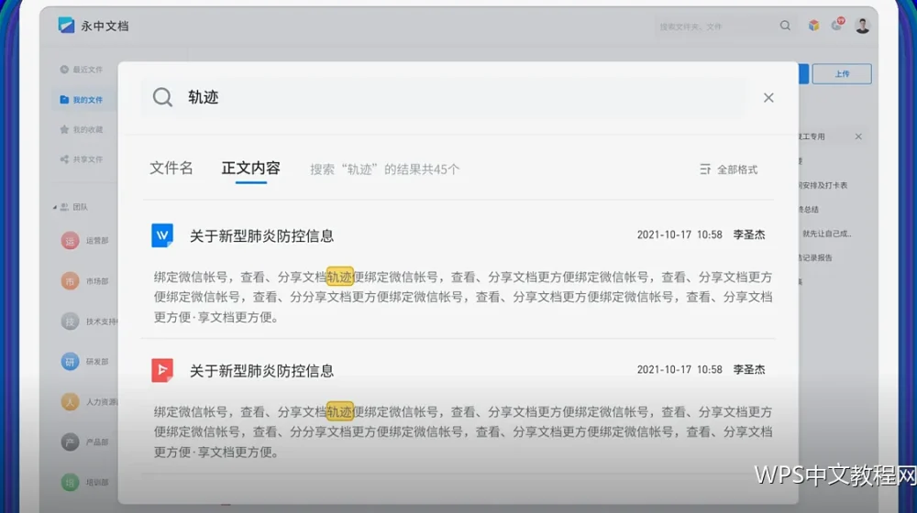Click the search magnifier in the dialog

(x=162, y=97)
